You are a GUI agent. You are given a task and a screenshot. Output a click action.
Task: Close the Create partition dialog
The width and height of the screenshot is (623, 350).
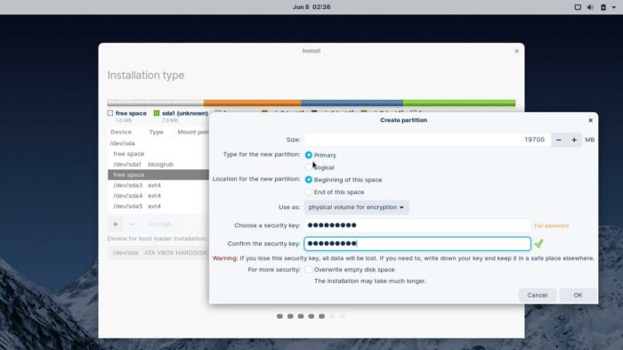click(590, 120)
